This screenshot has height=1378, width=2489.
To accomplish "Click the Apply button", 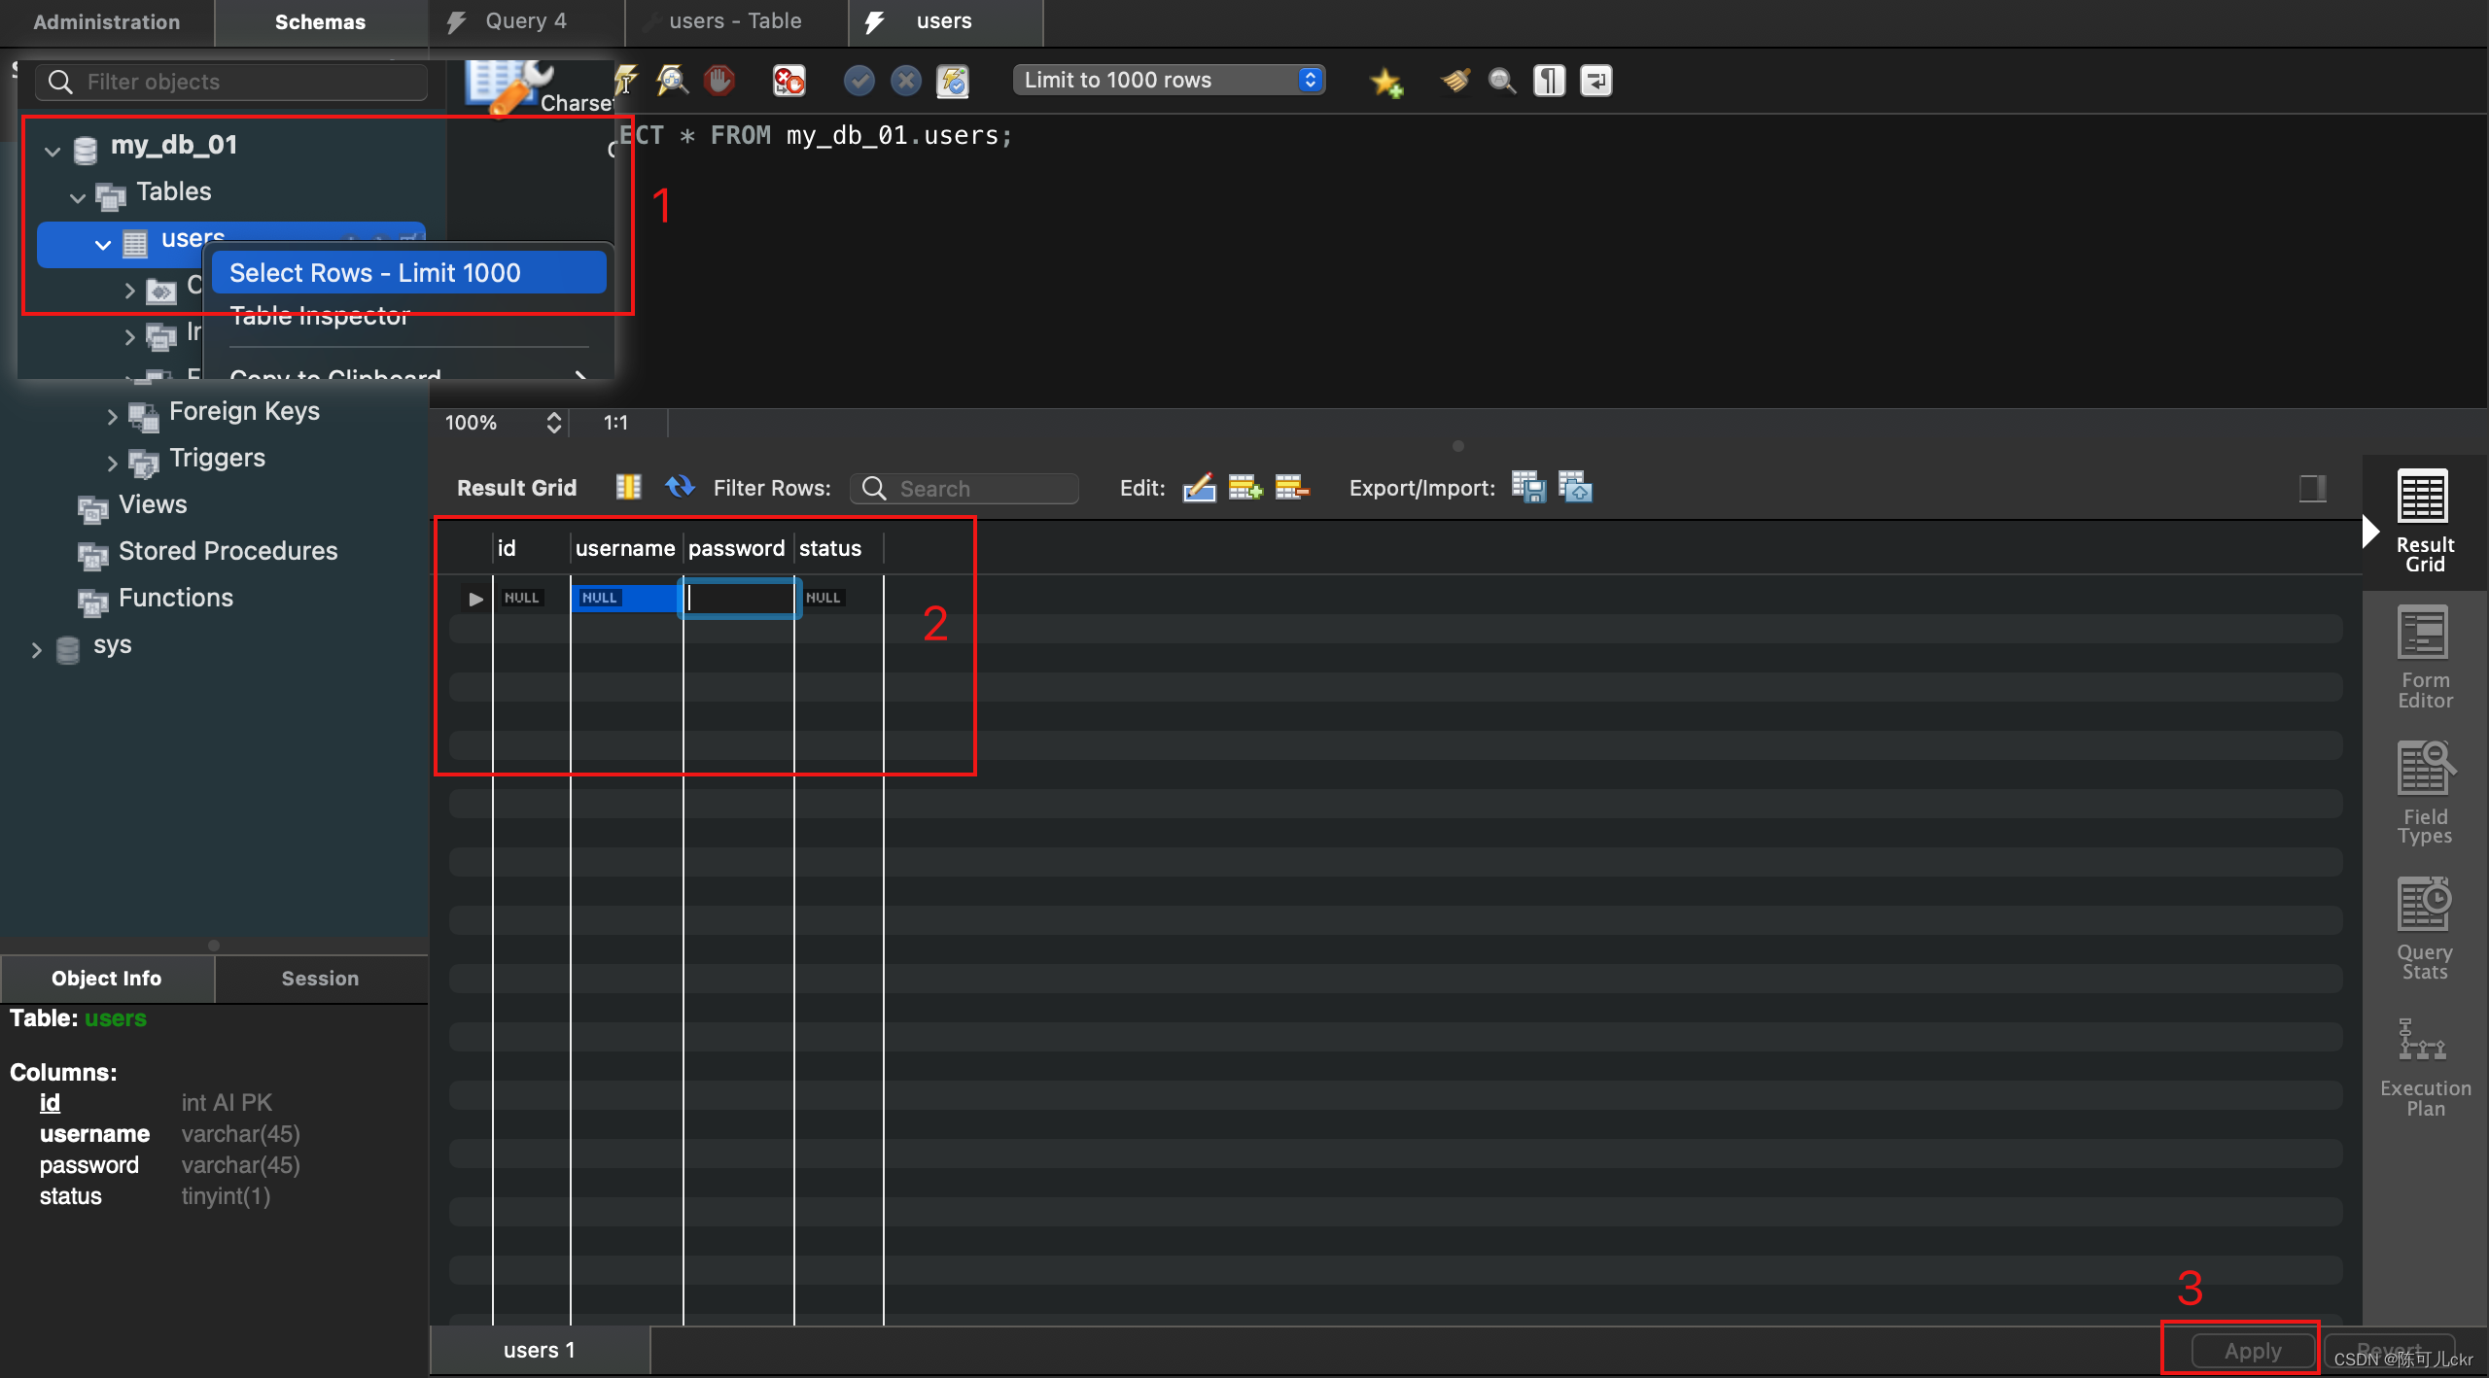I will point(2252,1350).
